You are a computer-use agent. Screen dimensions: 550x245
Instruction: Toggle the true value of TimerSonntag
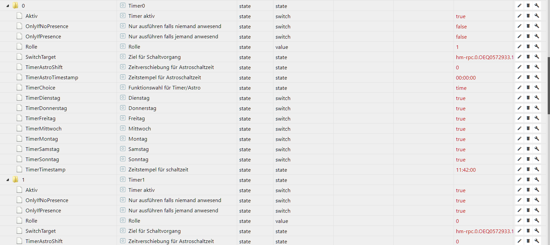coord(460,159)
